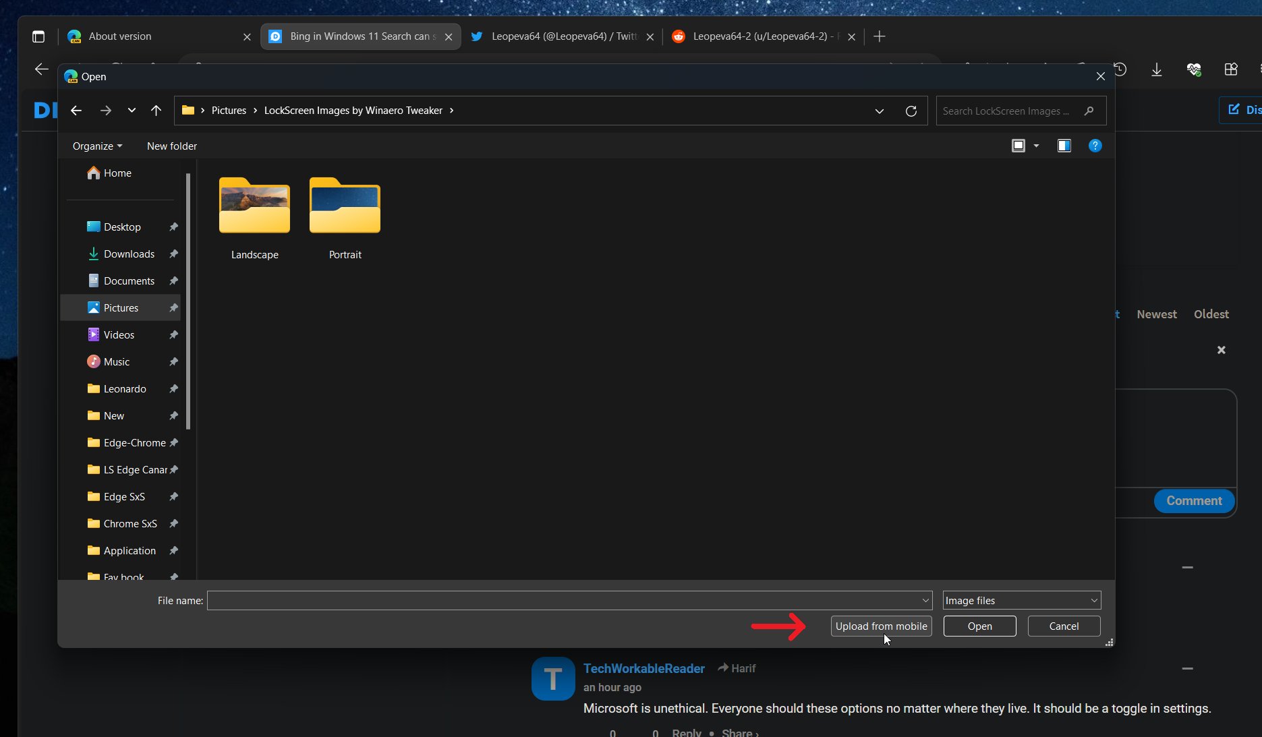This screenshot has height=737, width=1262.
Task: Collapse TechWorkableReader comment with minus icon
Action: coord(1188,668)
